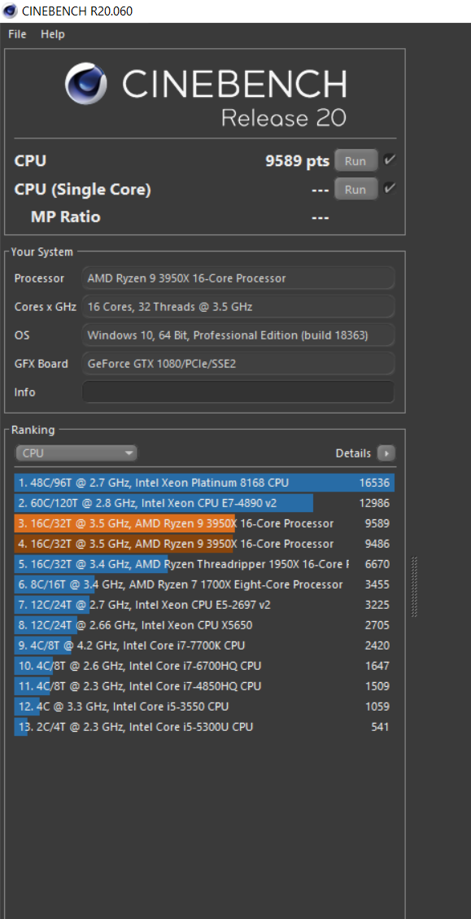Viewport: 471px width, 919px height.
Task: Click the Processor field AMD Ryzen 9 3950X
Action: click(x=238, y=278)
